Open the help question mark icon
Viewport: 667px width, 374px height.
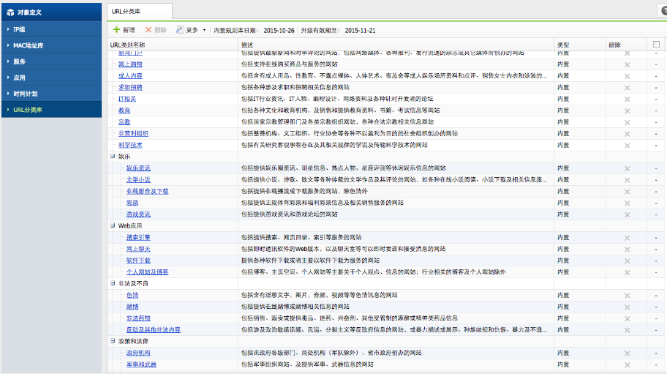tap(663, 10)
